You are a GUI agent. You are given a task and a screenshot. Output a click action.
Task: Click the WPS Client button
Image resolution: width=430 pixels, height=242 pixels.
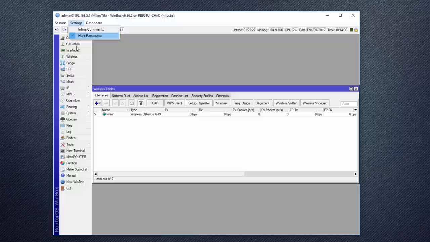(174, 103)
